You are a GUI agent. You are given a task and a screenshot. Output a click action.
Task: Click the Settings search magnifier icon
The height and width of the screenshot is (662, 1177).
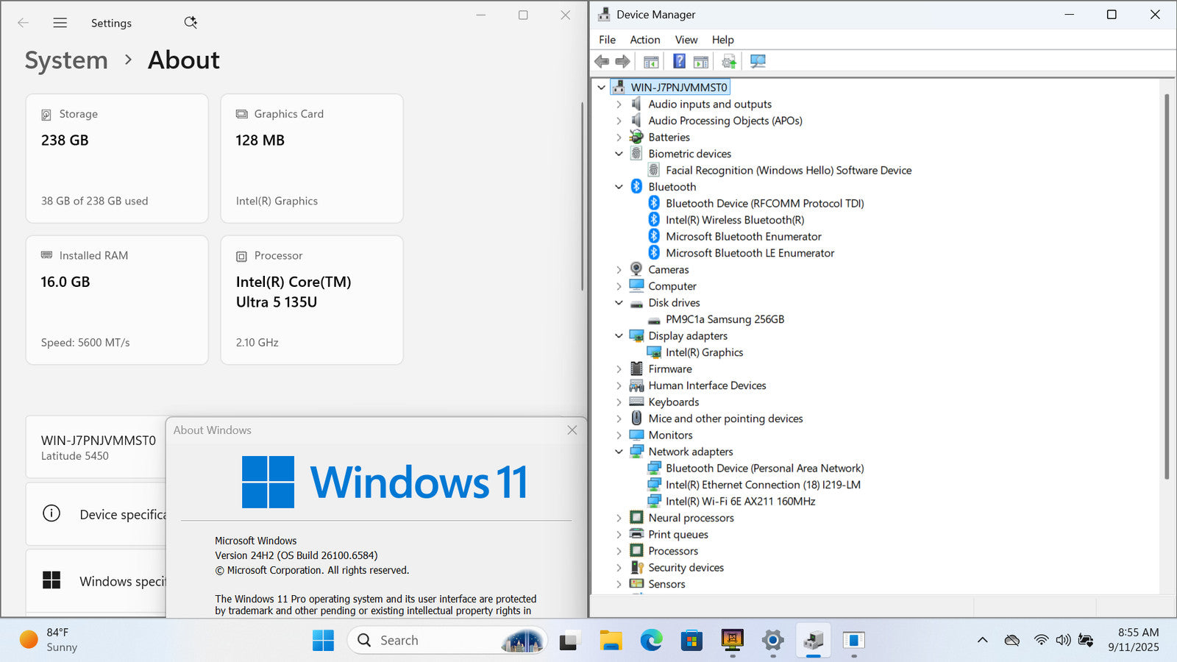(x=191, y=23)
